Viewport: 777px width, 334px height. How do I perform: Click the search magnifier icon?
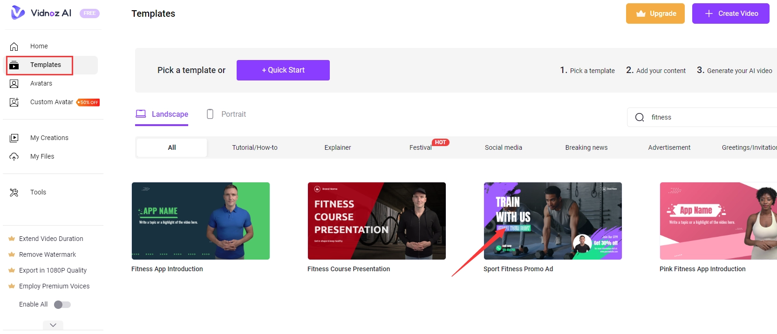(640, 117)
